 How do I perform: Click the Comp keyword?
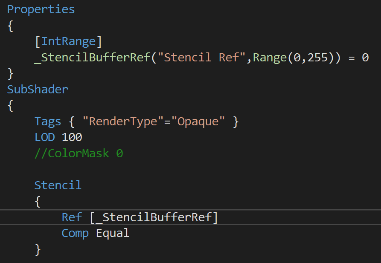75,233
